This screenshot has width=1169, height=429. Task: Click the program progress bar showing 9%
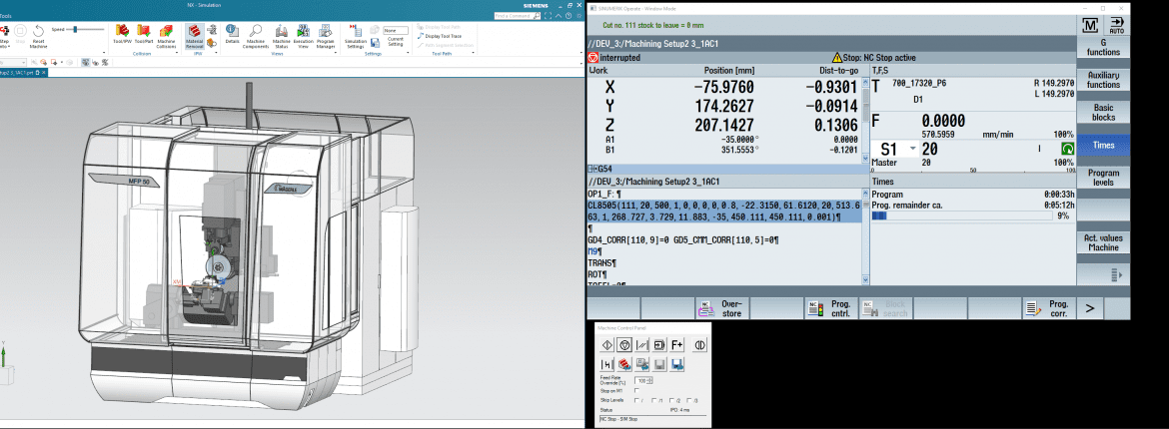962,215
